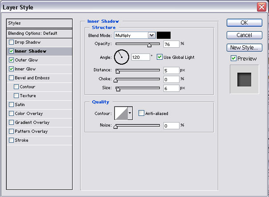Open the Blend Mode dropdown
Screen dimensions: 269x197
pos(151,35)
